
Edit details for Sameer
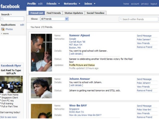click(76, 54)
